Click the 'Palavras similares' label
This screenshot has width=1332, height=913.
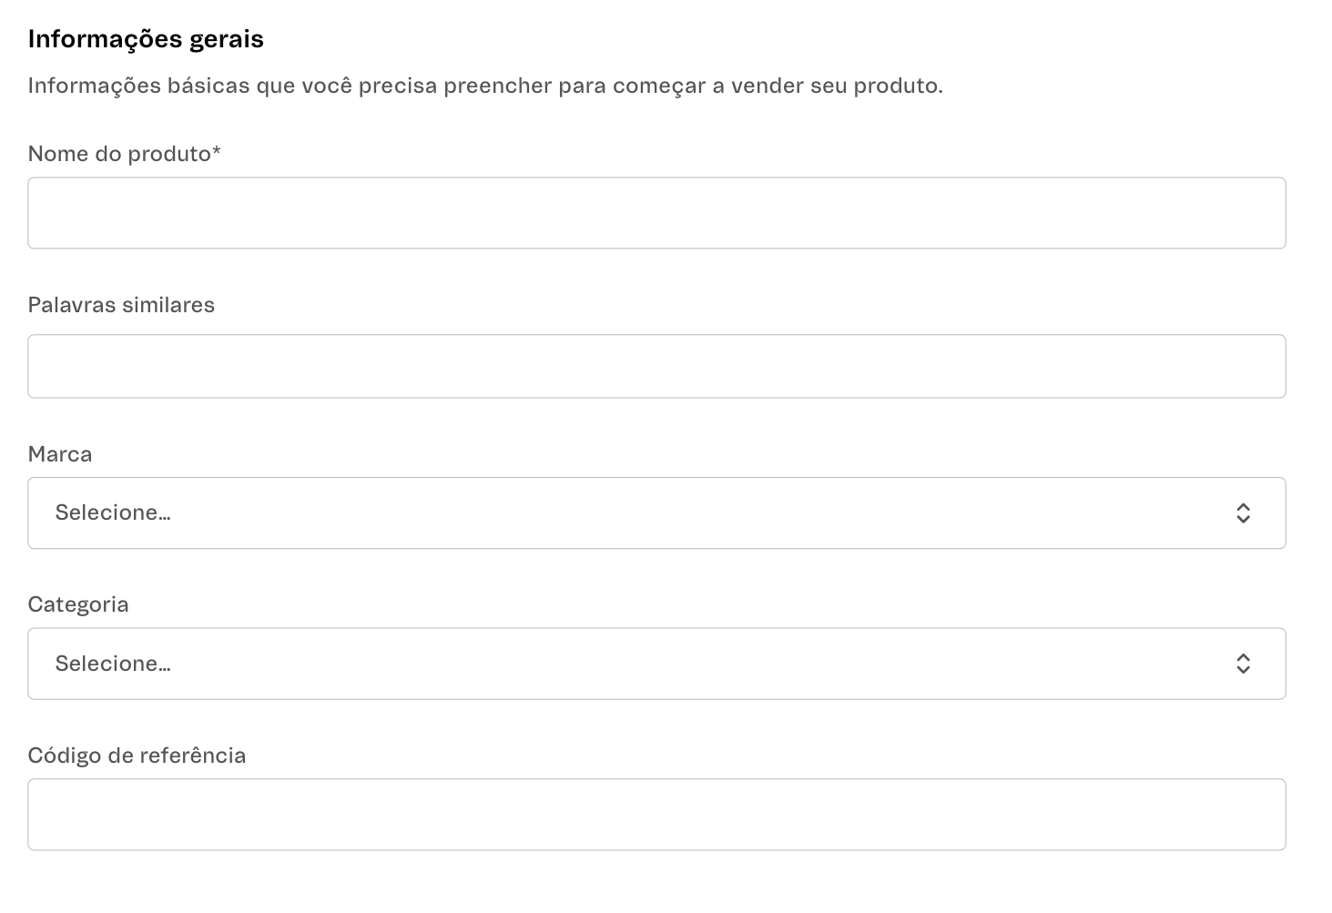[121, 305]
